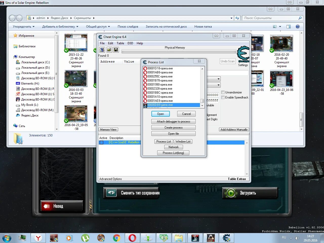Click Показ слайдов in Explorer toolbar
Screen dimensions: 324x243
128,27
